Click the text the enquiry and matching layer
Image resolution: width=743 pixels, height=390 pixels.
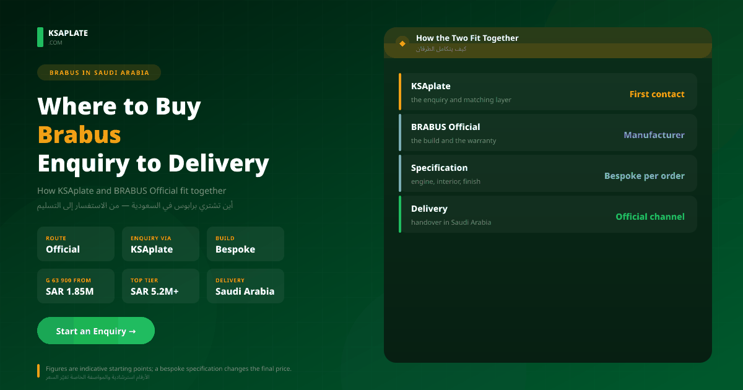[x=461, y=100]
